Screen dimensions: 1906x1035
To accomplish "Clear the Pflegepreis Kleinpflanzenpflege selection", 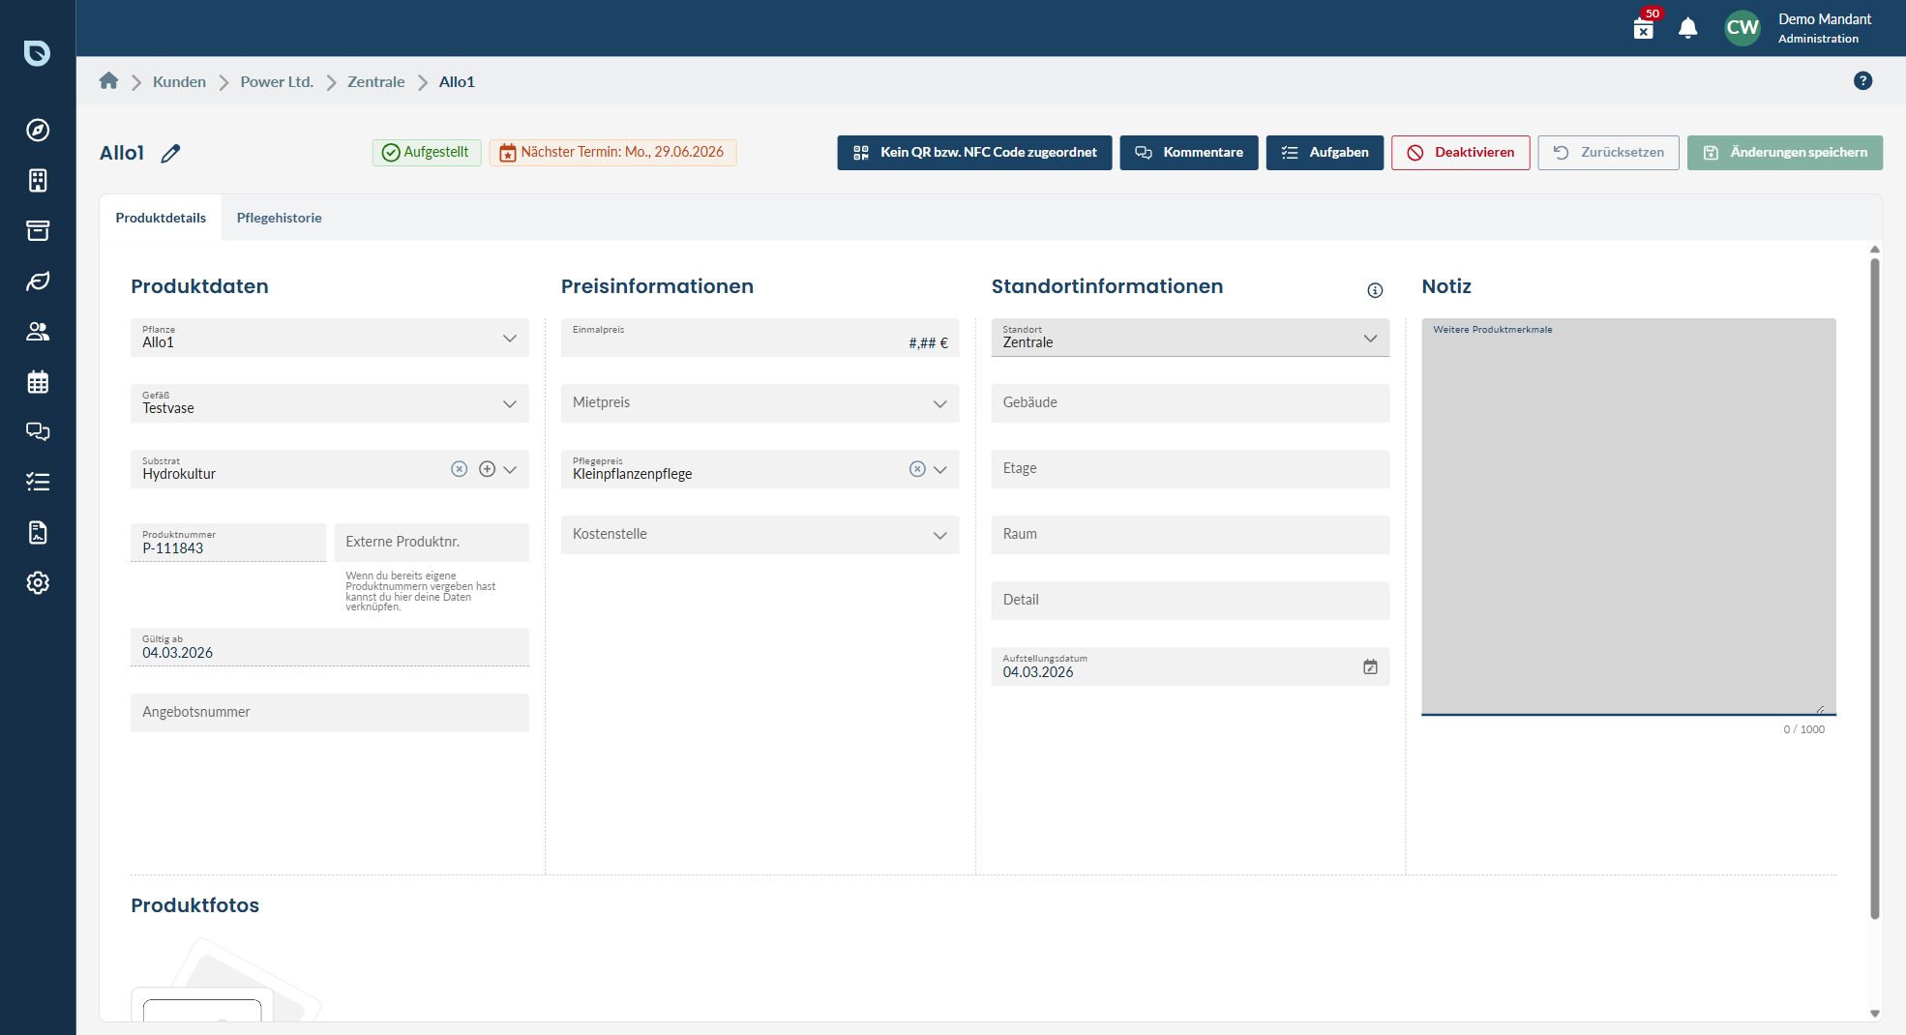I will pyautogui.click(x=917, y=469).
